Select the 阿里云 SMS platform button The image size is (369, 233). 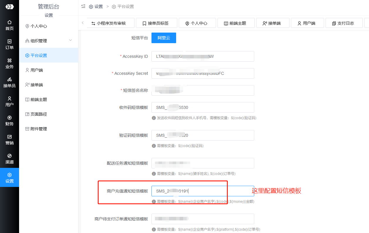click(x=164, y=38)
